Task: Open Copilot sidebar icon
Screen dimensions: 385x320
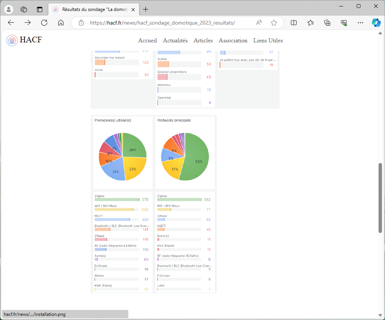Action: tap(376, 23)
